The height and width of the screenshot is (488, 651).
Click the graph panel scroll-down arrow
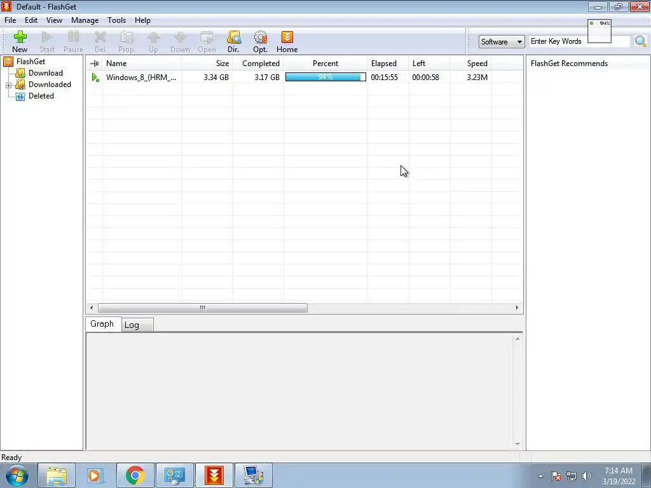point(517,444)
